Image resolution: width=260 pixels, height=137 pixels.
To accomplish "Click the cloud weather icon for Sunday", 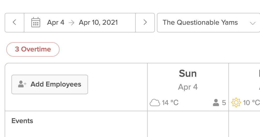I will pyautogui.click(x=155, y=103).
